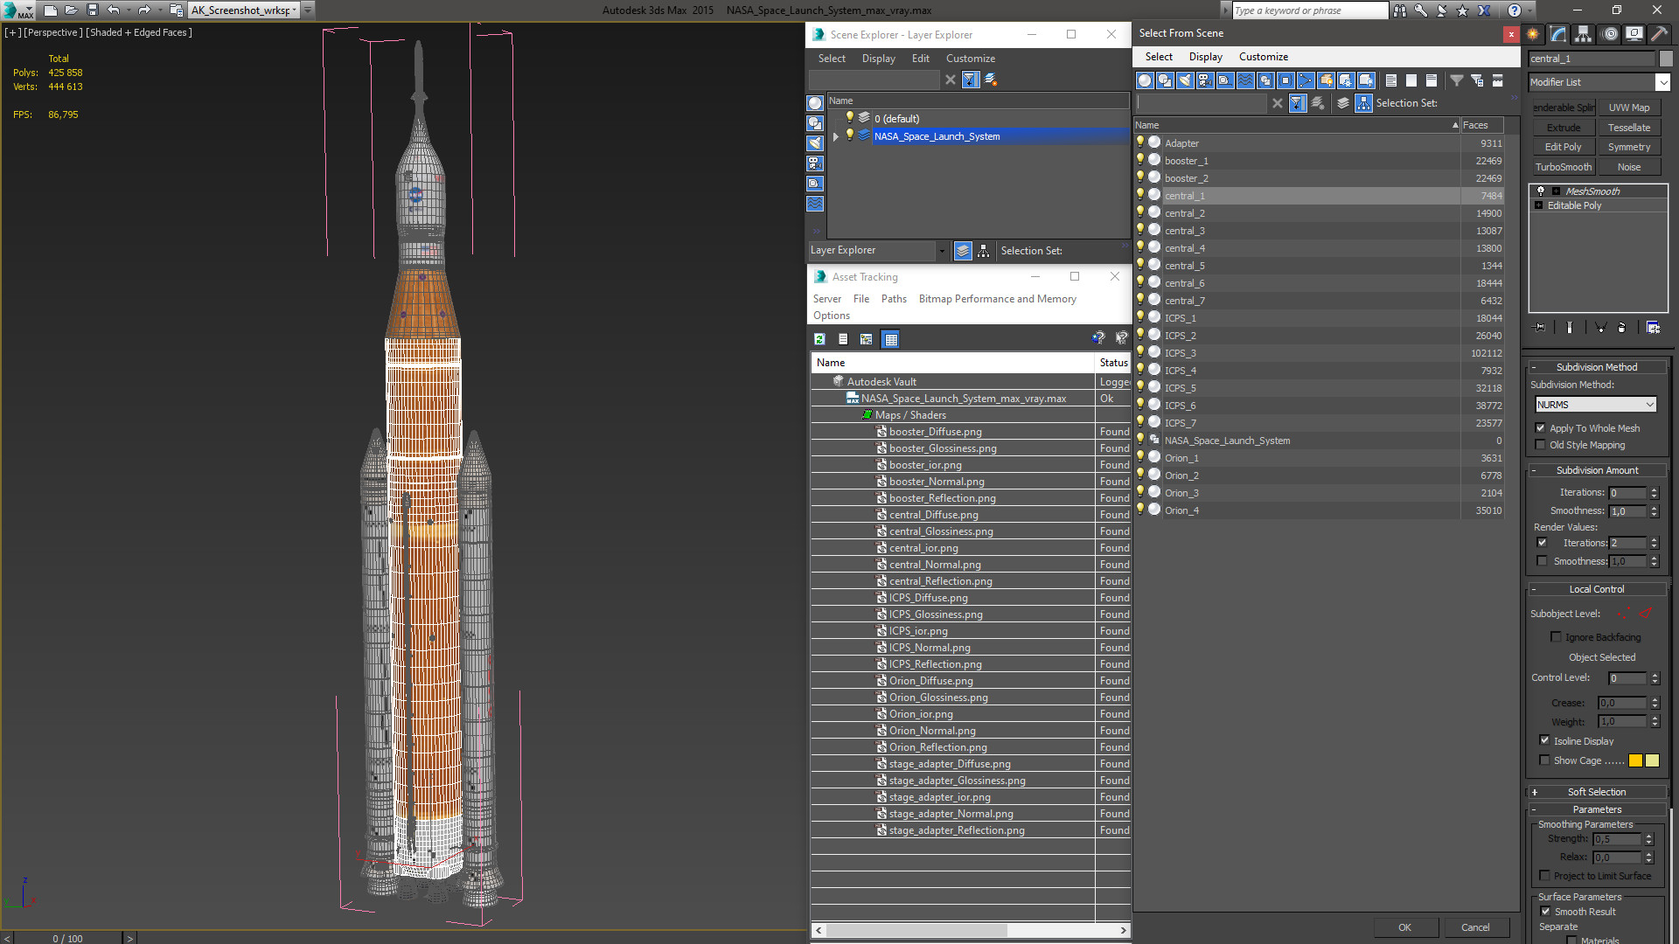
Task: Click Select None icon in Select From Scene
Action: pyautogui.click(x=1411, y=80)
